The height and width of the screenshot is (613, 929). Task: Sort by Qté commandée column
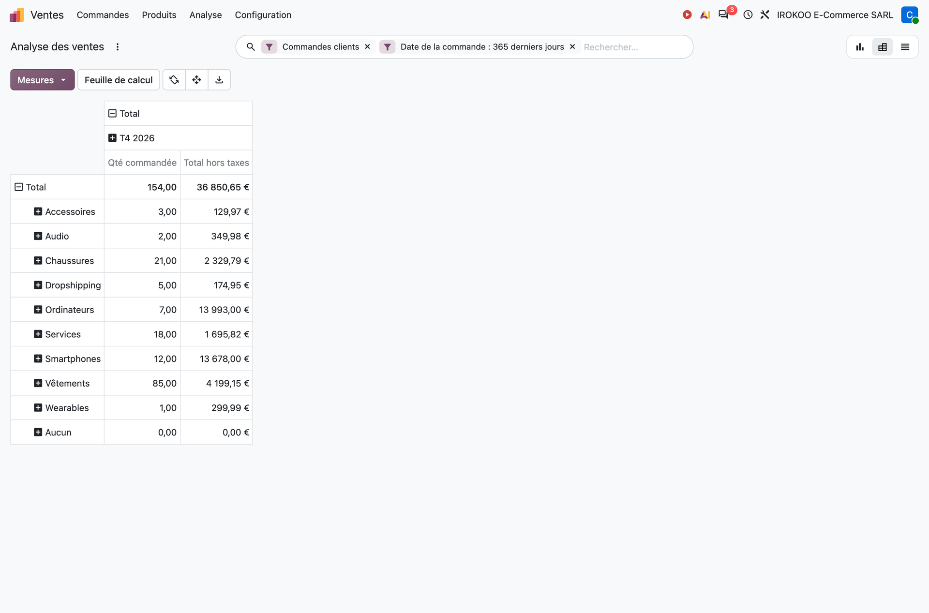(142, 163)
